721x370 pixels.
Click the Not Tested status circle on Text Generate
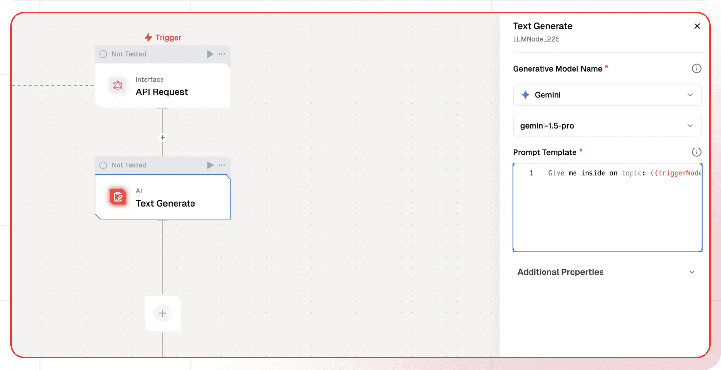coord(103,165)
